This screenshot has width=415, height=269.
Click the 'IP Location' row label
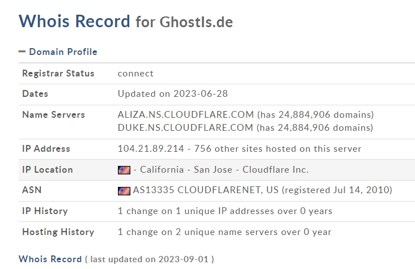[48, 169]
